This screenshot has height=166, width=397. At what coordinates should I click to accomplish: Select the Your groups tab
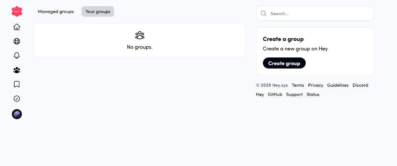coord(98,11)
